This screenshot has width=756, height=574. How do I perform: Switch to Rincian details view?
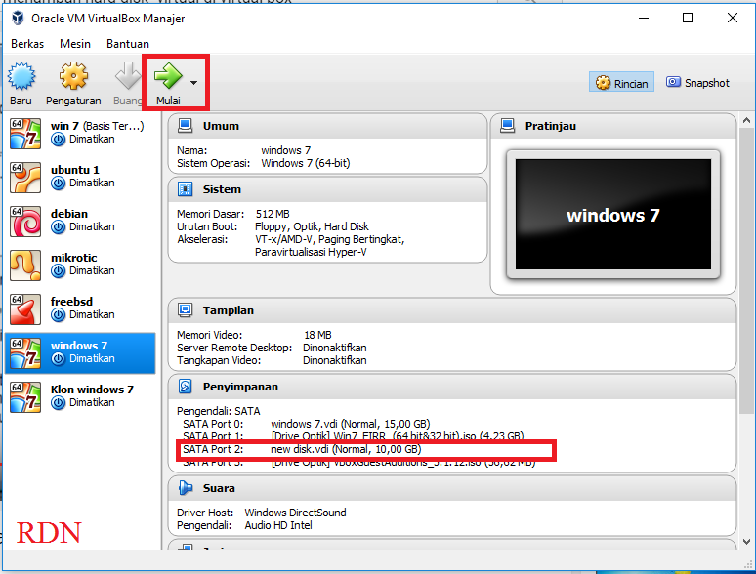[621, 83]
